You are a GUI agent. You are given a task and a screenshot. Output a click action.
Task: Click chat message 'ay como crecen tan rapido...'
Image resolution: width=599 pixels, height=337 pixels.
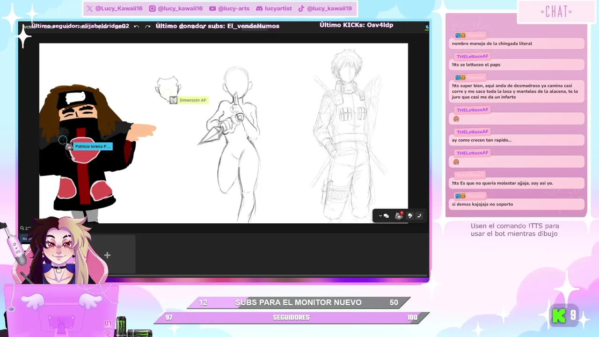517,140
